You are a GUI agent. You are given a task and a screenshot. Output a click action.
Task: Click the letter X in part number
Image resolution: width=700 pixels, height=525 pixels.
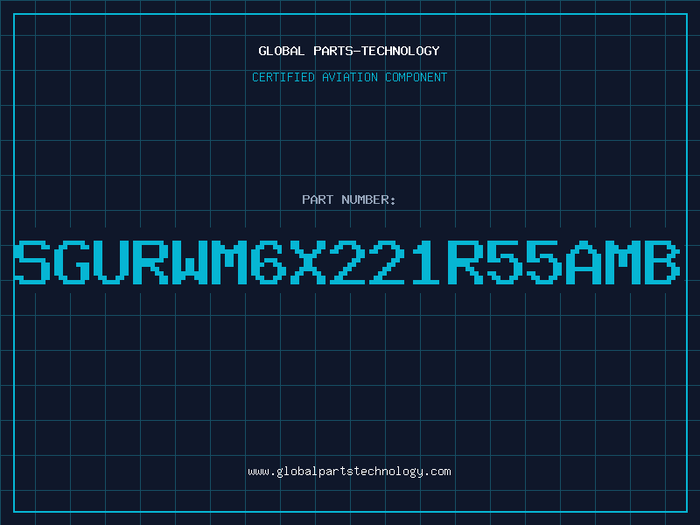pyautogui.click(x=307, y=262)
